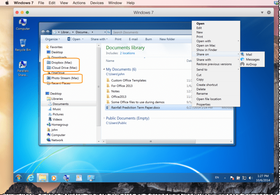Image resolution: width=280 pixels, height=195 pixels.
Task: Open Windows Media Player from the taskbar
Action: 54,178
